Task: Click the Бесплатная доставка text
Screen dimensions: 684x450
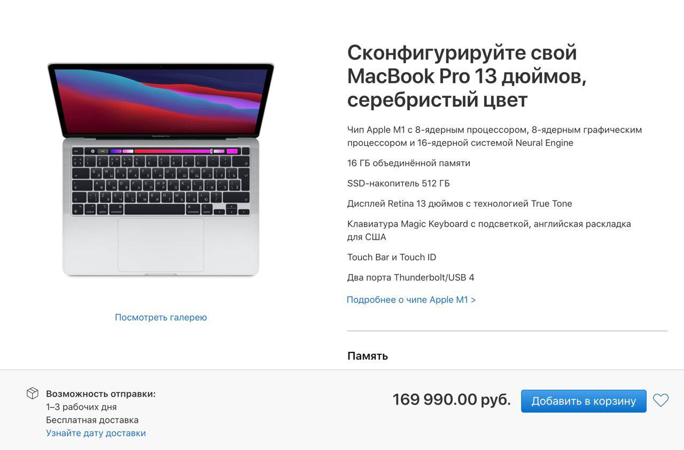Action: 92,420
